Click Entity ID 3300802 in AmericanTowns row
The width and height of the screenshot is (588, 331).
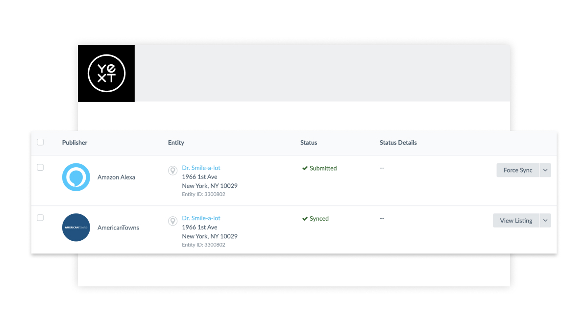(204, 245)
